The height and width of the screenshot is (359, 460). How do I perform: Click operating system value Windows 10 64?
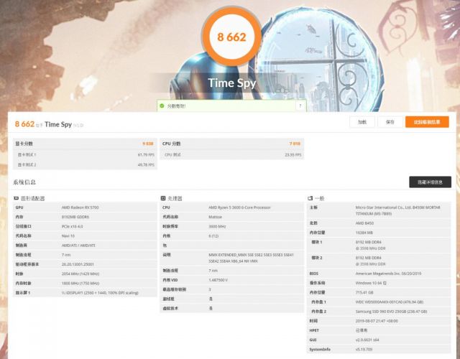click(371, 283)
